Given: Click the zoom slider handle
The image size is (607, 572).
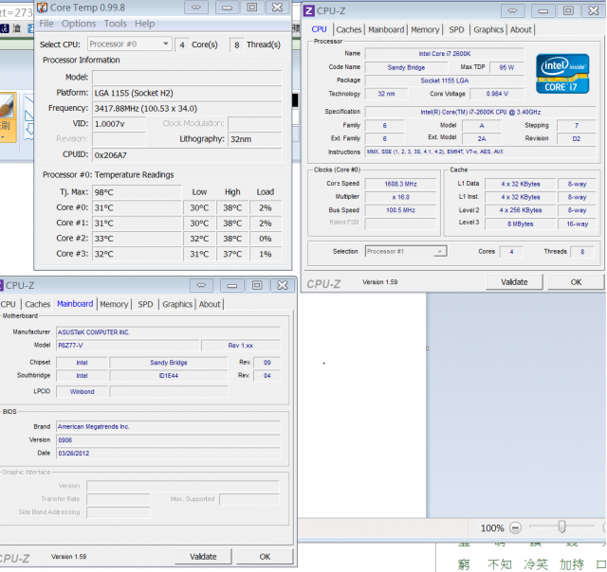Looking at the screenshot, I should click(561, 527).
